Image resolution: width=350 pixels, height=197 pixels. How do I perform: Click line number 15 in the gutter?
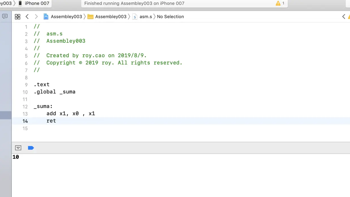pyautogui.click(x=25, y=129)
